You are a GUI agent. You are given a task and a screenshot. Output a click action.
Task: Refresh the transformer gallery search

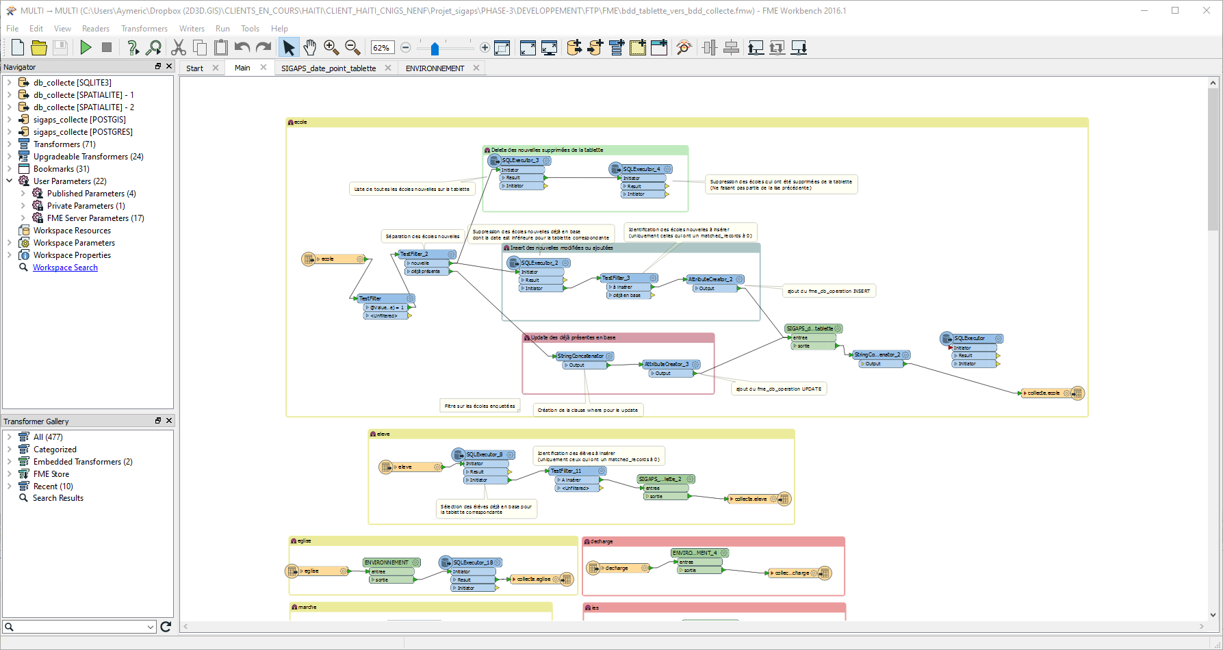[x=166, y=627]
